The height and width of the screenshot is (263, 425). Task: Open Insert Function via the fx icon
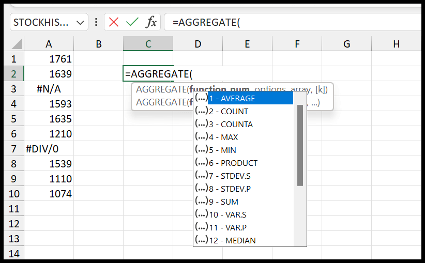coord(151,22)
